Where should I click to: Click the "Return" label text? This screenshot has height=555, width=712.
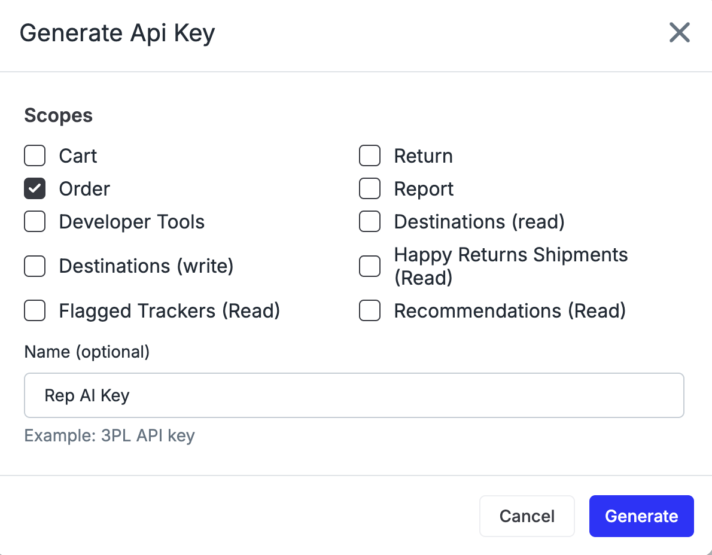[x=423, y=156]
